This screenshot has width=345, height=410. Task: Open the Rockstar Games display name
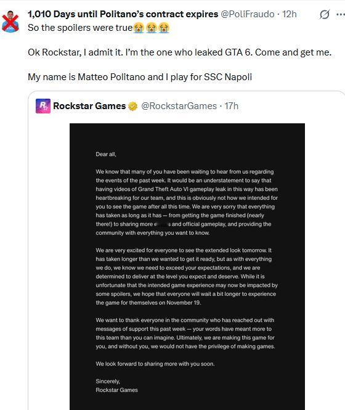(89, 106)
